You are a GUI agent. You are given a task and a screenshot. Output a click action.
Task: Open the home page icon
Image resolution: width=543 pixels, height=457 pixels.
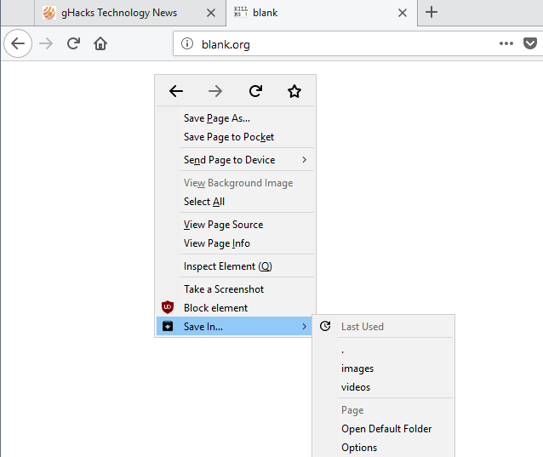(x=100, y=43)
